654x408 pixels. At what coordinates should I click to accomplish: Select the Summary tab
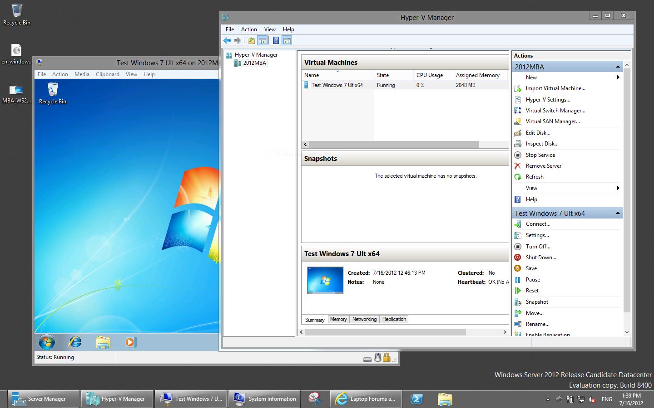pos(315,320)
